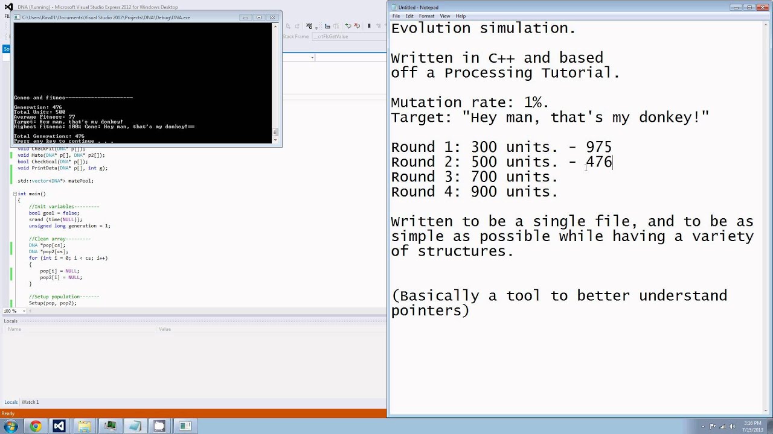This screenshot has height=434, width=773.
Task: Collapse the main() function outline
Action: [x=14, y=193]
